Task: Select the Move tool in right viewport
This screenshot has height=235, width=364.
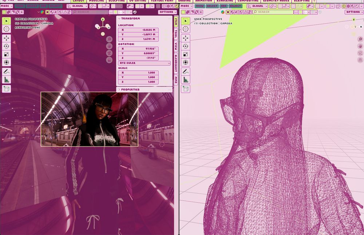Action: pyautogui.click(x=186, y=38)
